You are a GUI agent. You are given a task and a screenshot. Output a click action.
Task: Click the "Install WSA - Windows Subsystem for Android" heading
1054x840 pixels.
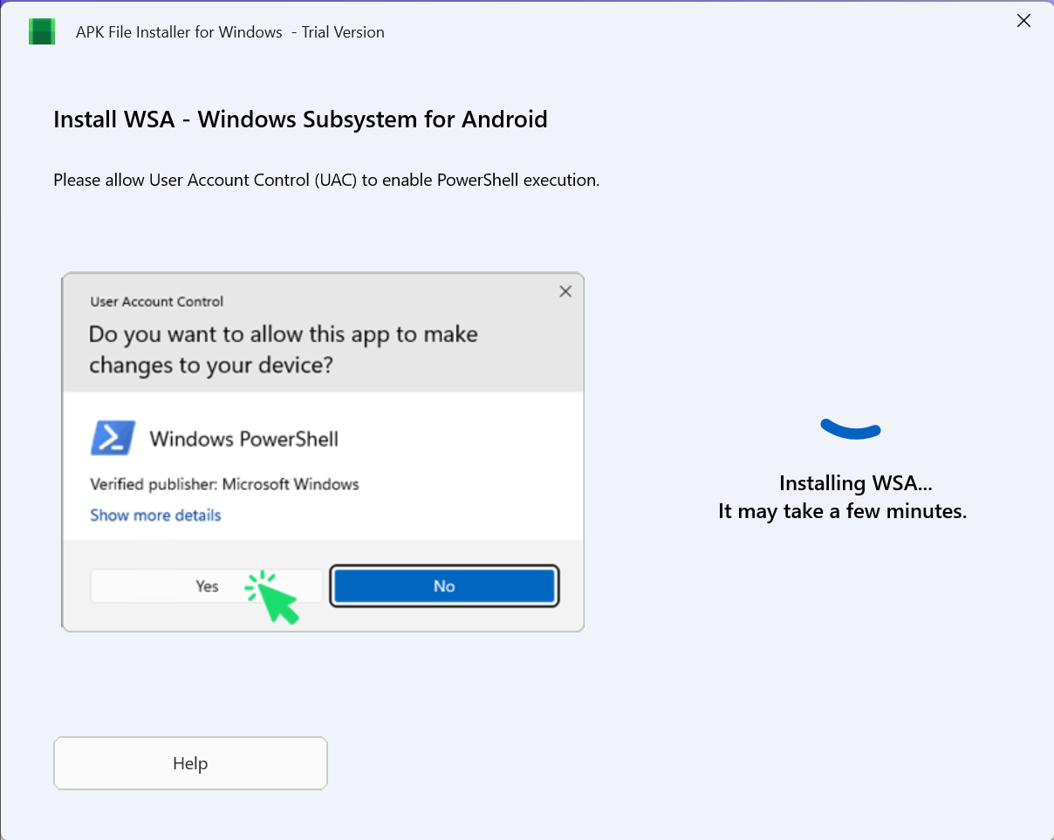tap(300, 119)
